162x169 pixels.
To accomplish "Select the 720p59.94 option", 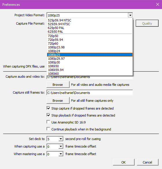I will coord(90,40).
